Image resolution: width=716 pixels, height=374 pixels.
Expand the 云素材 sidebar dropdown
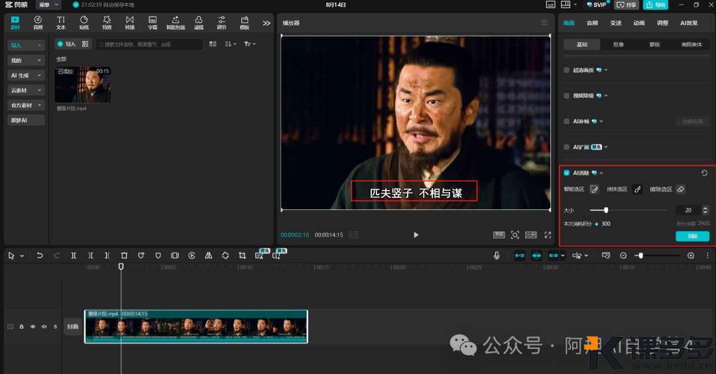(x=26, y=90)
